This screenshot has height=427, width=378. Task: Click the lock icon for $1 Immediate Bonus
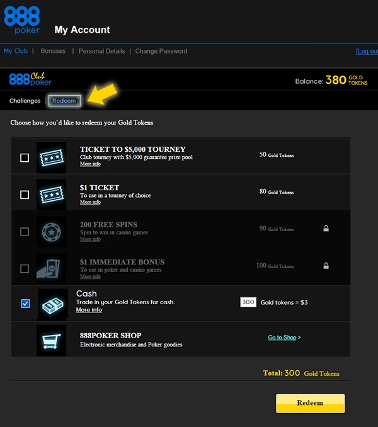point(326,266)
